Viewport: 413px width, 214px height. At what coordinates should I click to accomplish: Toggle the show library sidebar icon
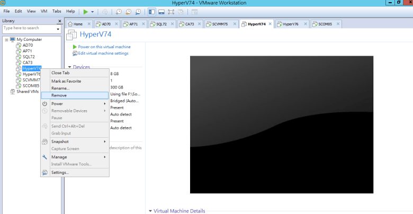(152, 11)
